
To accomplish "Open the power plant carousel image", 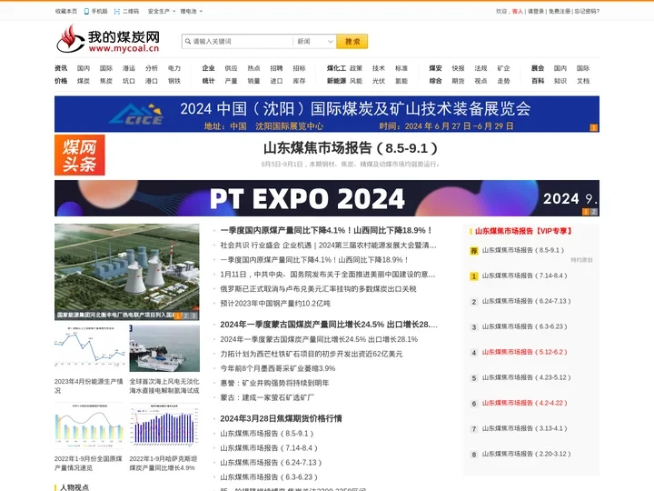I will pyautogui.click(x=127, y=272).
